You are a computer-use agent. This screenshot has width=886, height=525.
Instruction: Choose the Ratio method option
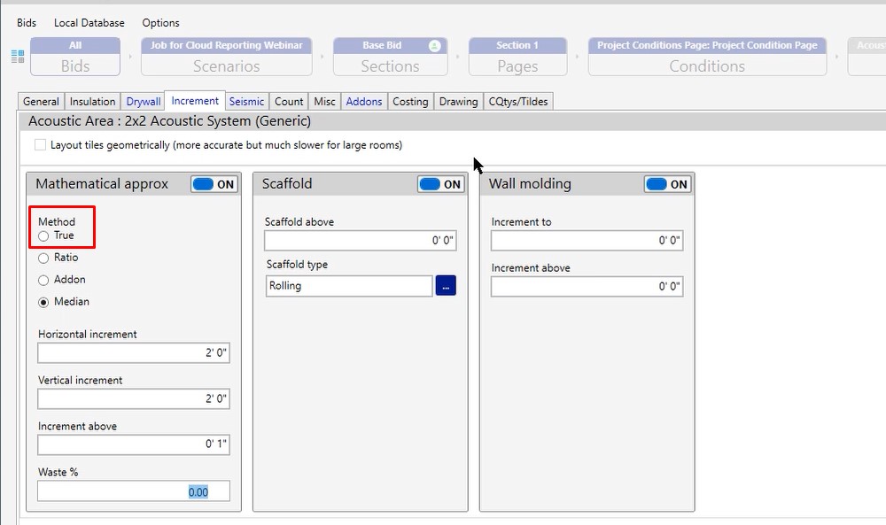click(x=43, y=259)
